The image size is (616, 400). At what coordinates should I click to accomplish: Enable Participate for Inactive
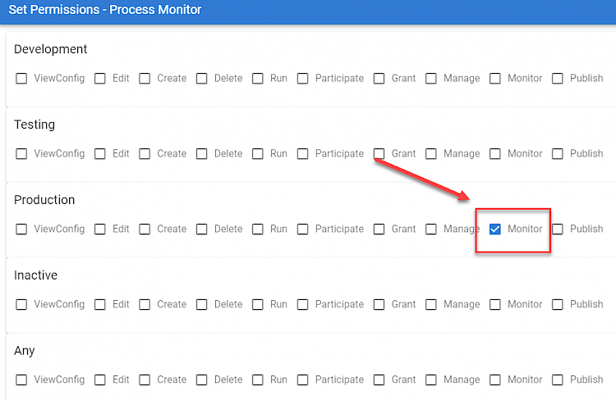[303, 304]
